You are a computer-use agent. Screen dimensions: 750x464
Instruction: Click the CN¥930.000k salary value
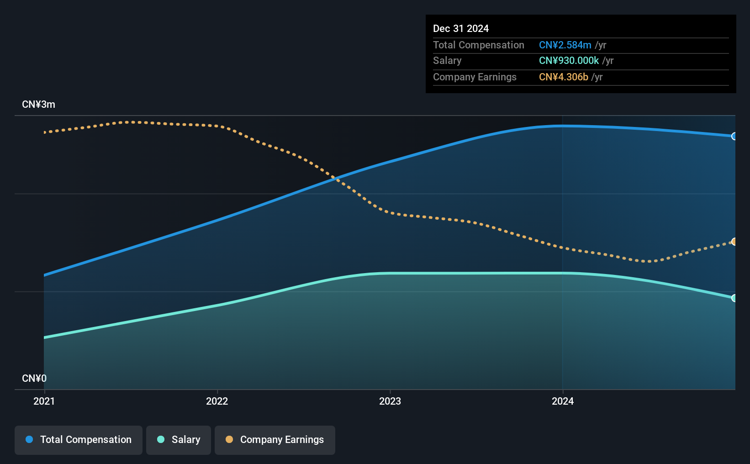tap(569, 61)
